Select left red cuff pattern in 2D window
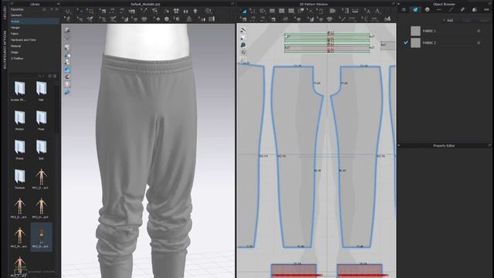494x278 pixels. coord(294,270)
